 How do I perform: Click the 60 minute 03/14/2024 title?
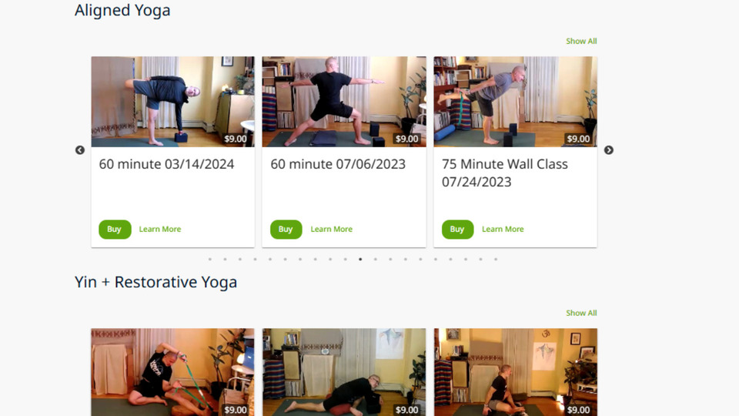pyautogui.click(x=166, y=164)
